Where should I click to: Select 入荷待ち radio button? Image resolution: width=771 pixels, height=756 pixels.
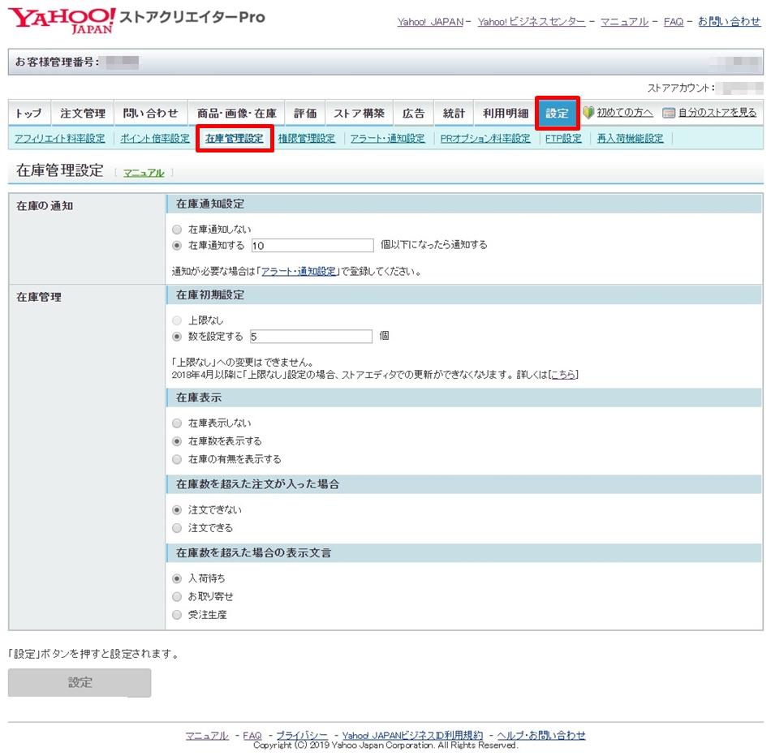tap(177, 579)
